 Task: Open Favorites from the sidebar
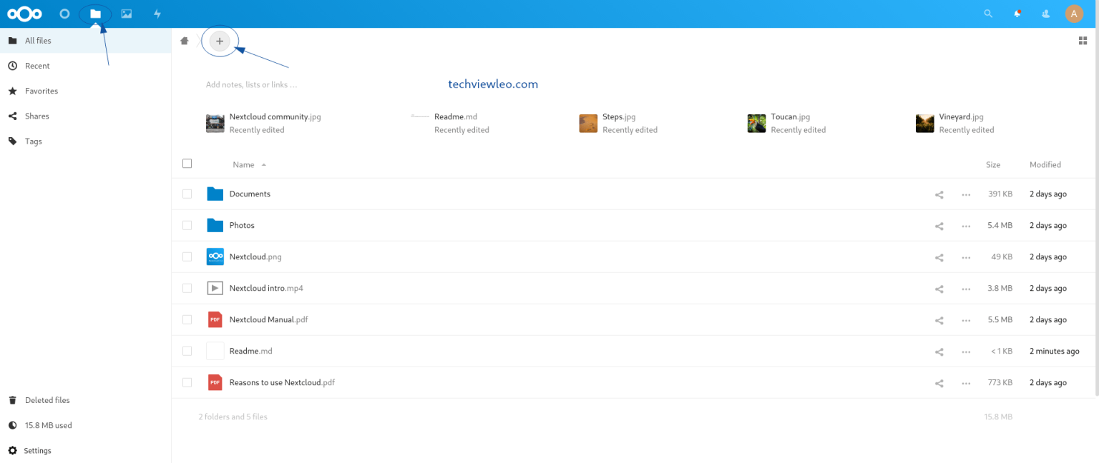pyautogui.click(x=43, y=91)
